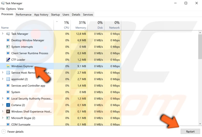Click the appmodel gear icon
Viewport: 202px width, 137px height.
[8, 79]
